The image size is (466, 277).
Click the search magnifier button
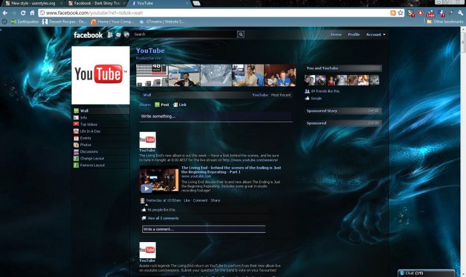241,34
